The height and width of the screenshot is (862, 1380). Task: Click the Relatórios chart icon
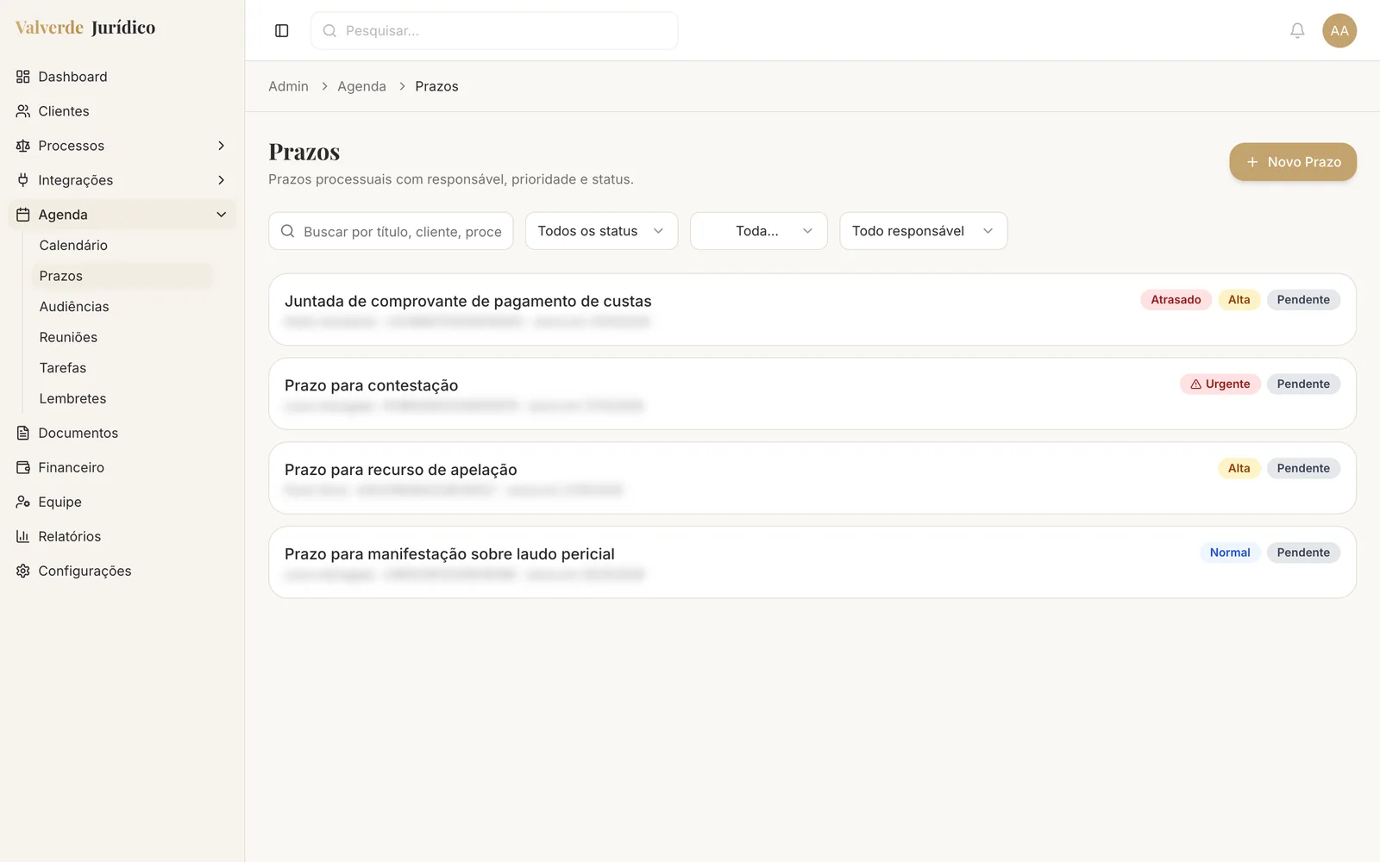23,536
